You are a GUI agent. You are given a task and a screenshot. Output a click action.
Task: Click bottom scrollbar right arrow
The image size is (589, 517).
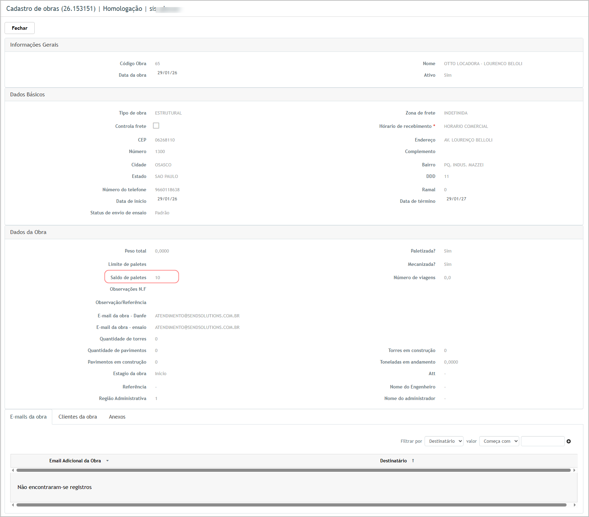574,505
